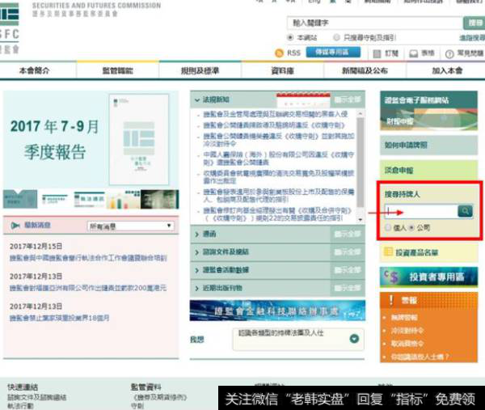Click the exclamation icon on 警報 panel
Viewport: 485px width, 410px height.
[391, 300]
